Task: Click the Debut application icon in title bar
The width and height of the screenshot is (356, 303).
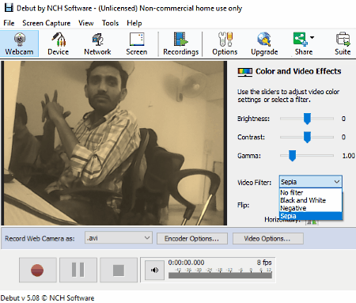Action: 9,8
